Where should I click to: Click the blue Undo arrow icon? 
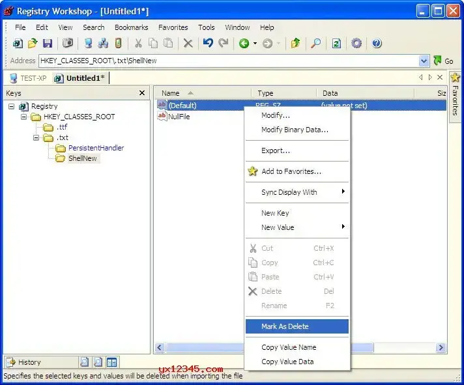[208, 43]
